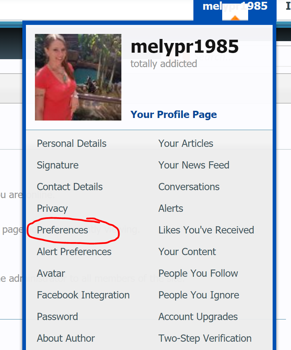
Task: Click the profile avatar picture
Action: pos(78,77)
